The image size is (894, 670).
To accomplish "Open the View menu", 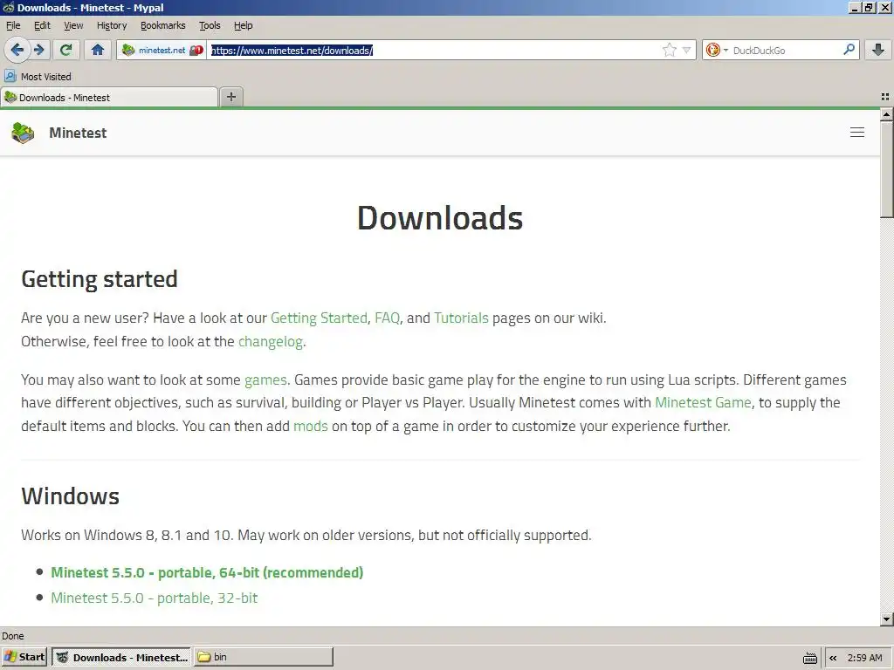I will point(73,25).
